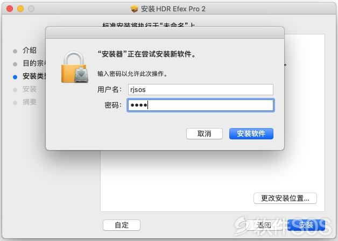338x241 pixels.
Task: Select the 摘要 step in sidebar
Action: pyautogui.click(x=30, y=102)
